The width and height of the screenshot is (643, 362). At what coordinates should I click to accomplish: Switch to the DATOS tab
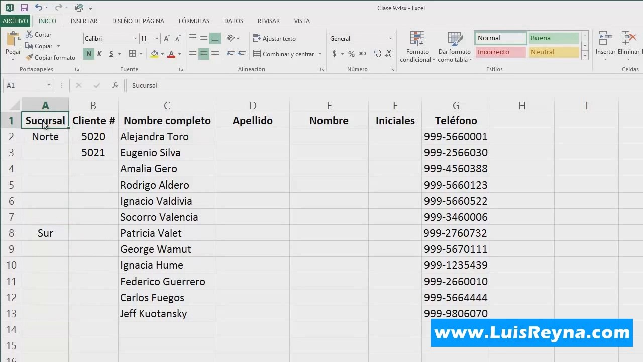(234, 21)
